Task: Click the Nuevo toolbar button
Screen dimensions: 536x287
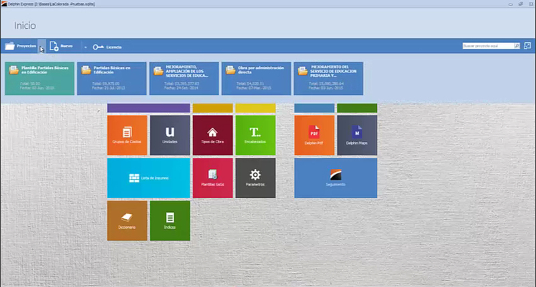Action: pos(62,47)
